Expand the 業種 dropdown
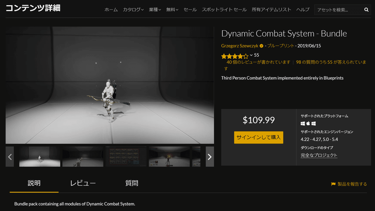This screenshot has height=211, width=375. [155, 10]
